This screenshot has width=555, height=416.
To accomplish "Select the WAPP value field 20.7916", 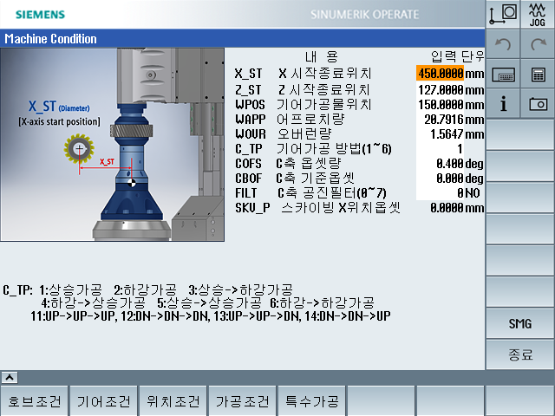I will pyautogui.click(x=440, y=120).
